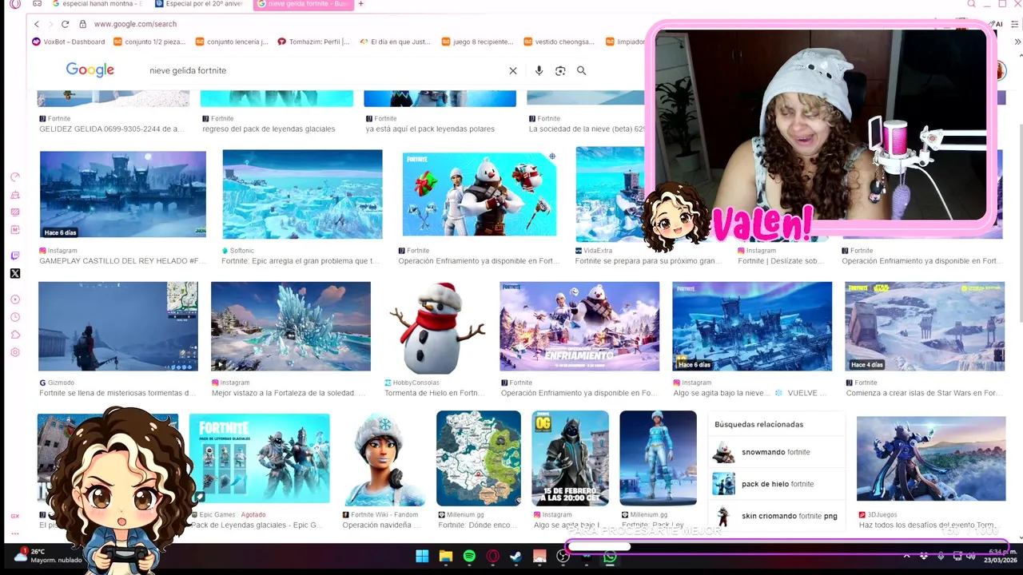Open the 'conjunto 1/2 pieza' bookmark
Viewport: 1023px width, 575px height.
coord(151,42)
